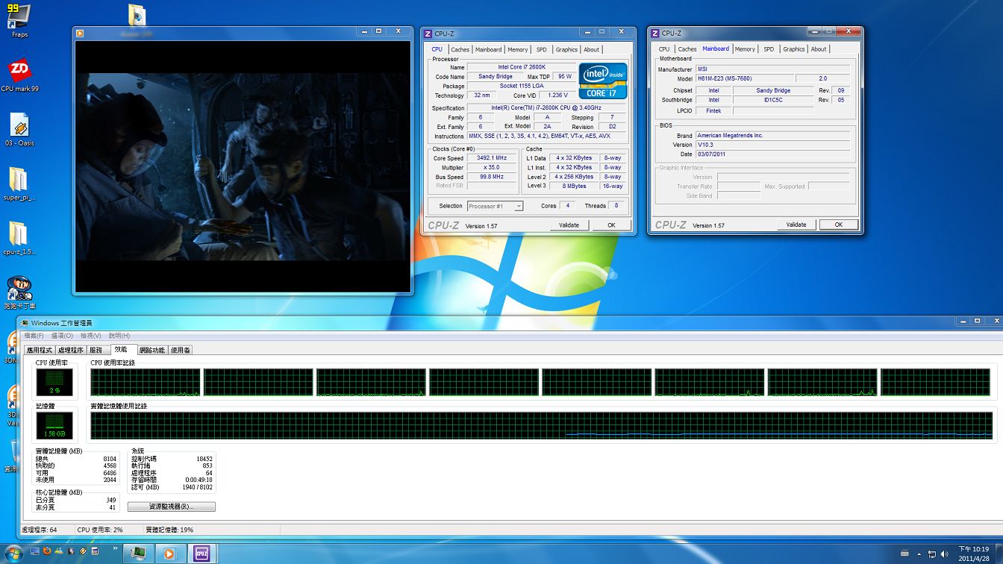Show hidden tray icons arrow
The width and height of the screenshot is (1003, 564).
[919, 554]
